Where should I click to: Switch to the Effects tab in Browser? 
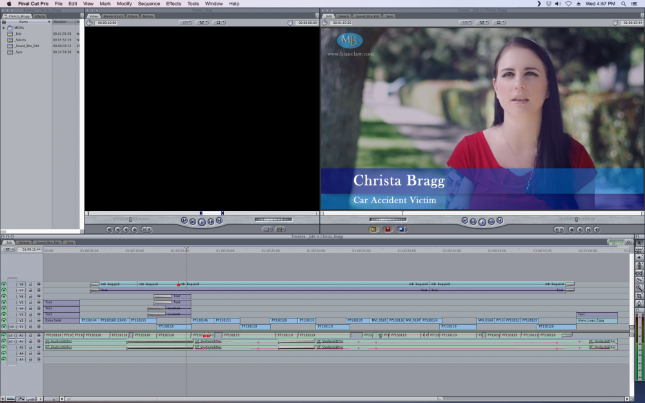coord(40,15)
